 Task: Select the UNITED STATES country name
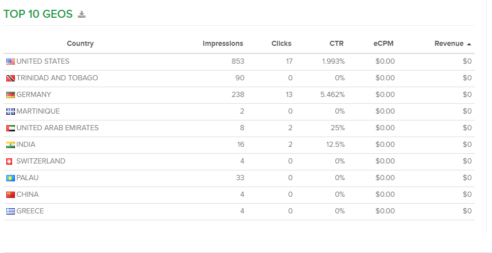coord(43,61)
